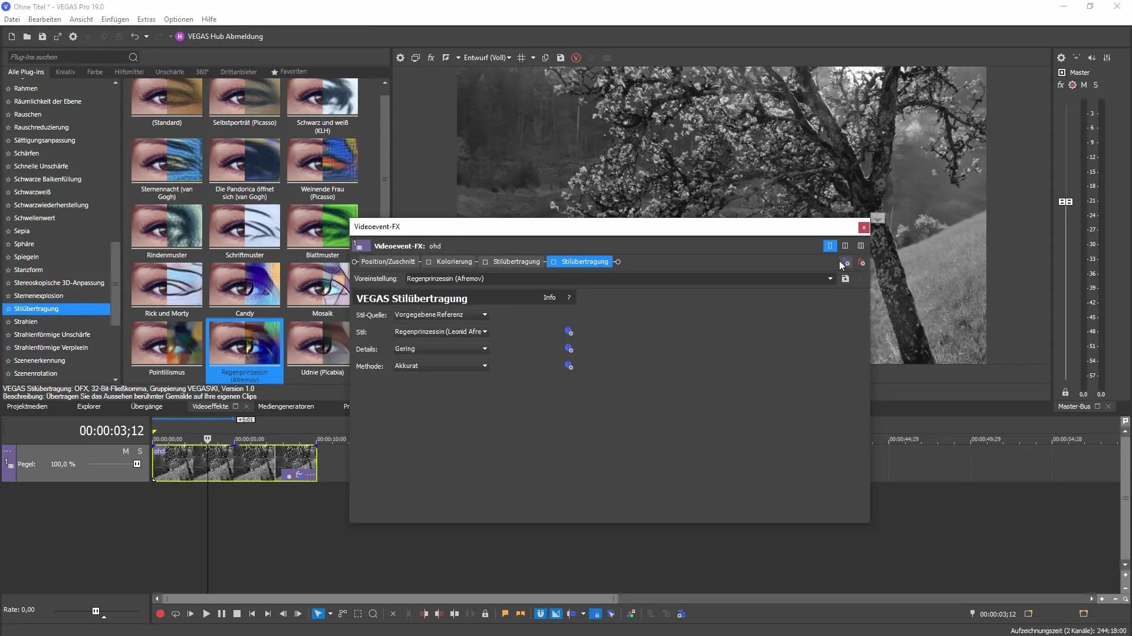Viewport: 1132px width, 636px height.
Task: Solo track 1 with S button
Action: pos(140,451)
